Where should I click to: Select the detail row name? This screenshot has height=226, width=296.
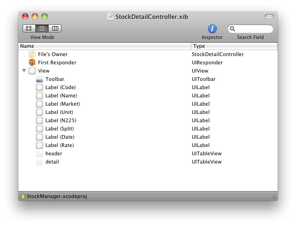click(x=52, y=162)
